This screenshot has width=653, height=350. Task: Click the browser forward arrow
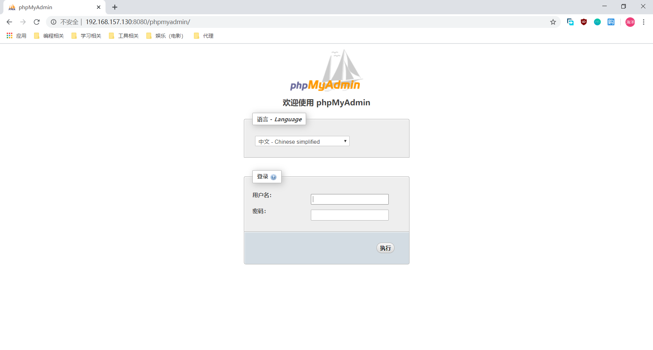[x=23, y=22]
